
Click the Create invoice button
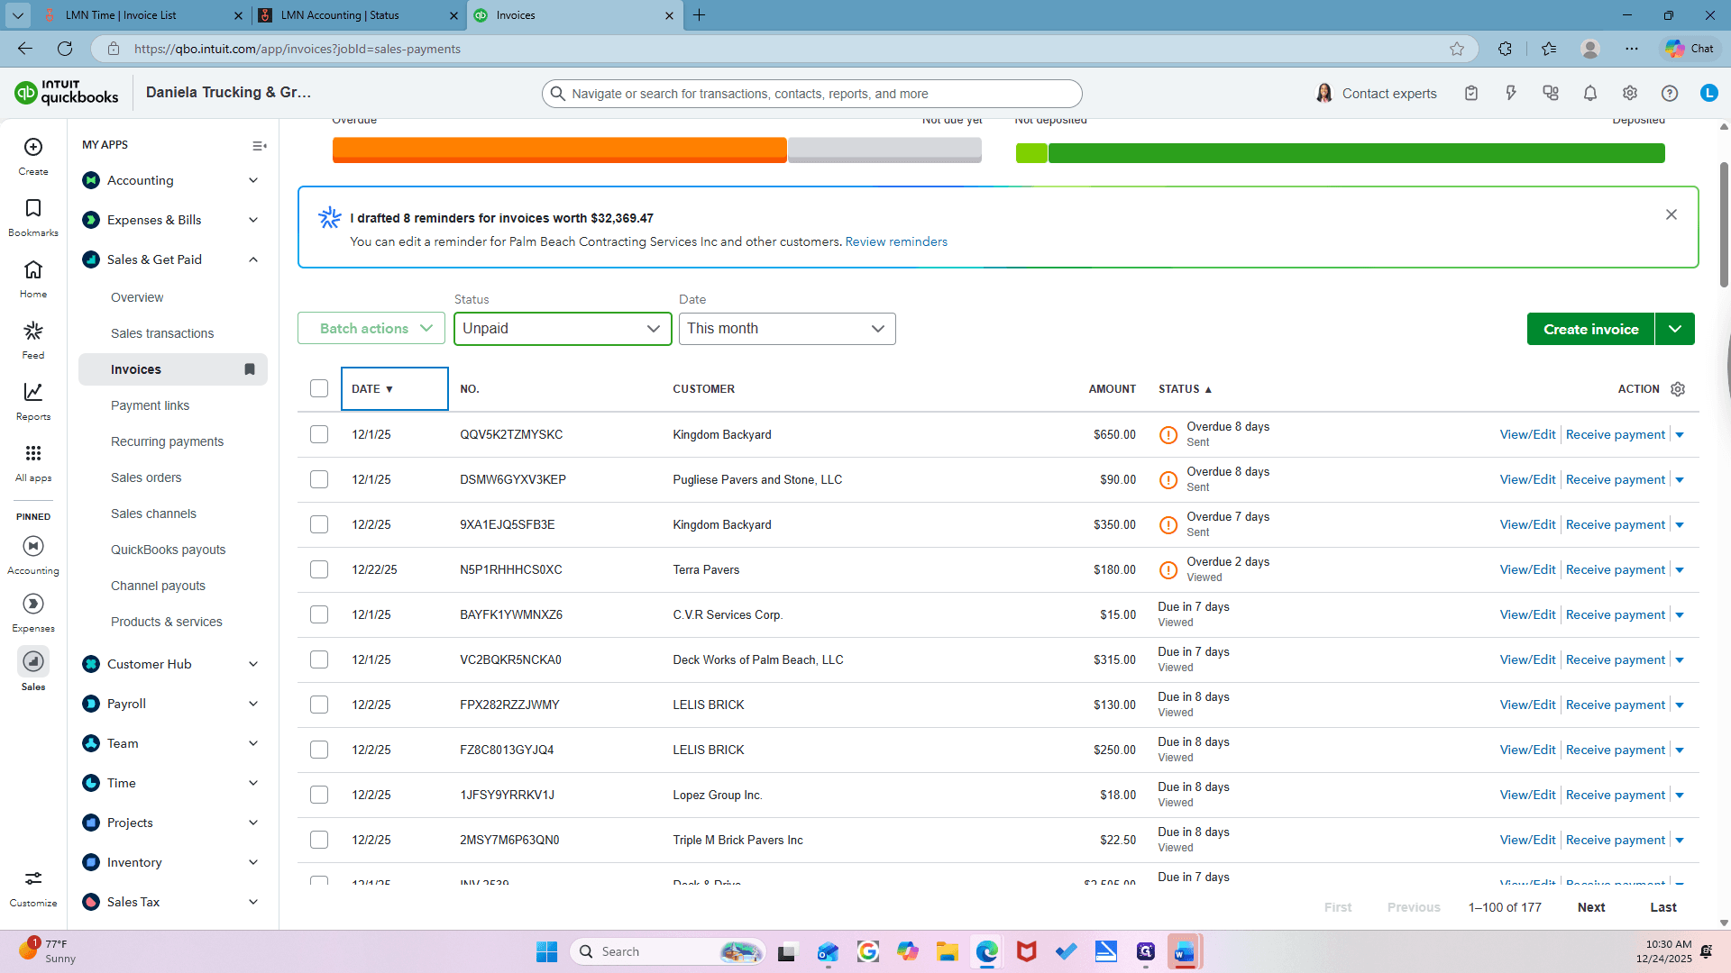click(x=1590, y=329)
